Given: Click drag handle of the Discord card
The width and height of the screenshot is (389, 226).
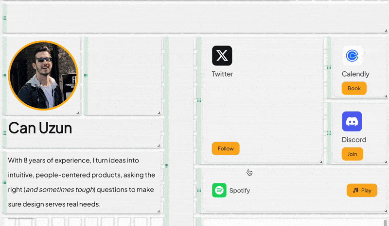Looking at the screenshot, I should click(x=329, y=133).
